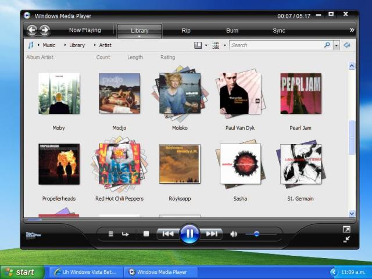Click the Windows Media Player title icon
Image resolution: width=372 pixels, height=279 pixels.
[x=27, y=16]
